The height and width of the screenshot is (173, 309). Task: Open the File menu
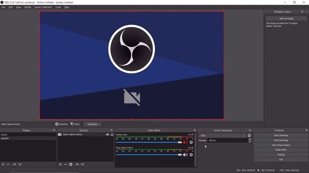3,7
